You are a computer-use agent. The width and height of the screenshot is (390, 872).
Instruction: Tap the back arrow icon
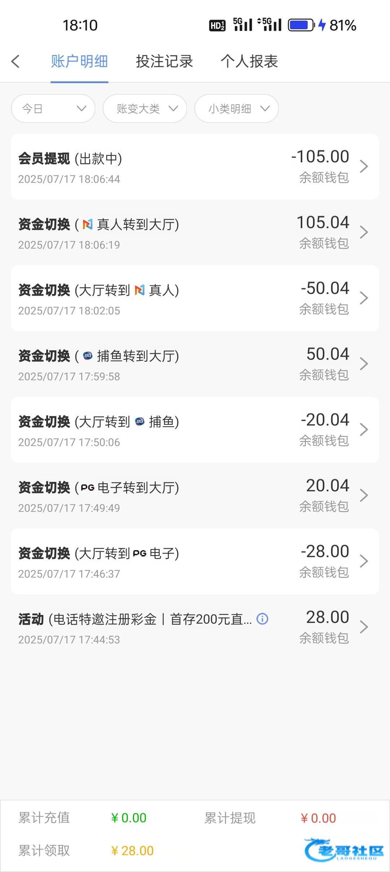[x=15, y=61]
